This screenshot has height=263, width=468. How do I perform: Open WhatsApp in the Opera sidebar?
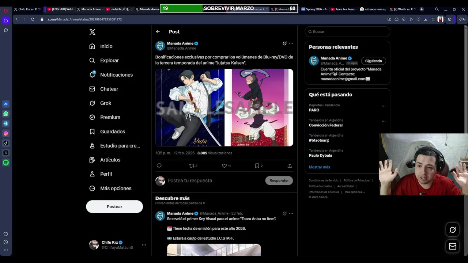pyautogui.click(x=6, y=114)
